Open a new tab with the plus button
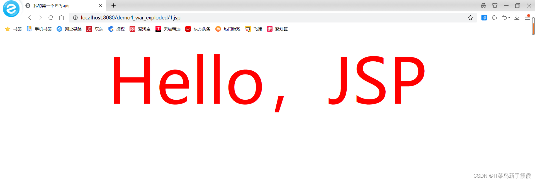Image resolution: width=535 pixels, height=181 pixels. tap(114, 6)
